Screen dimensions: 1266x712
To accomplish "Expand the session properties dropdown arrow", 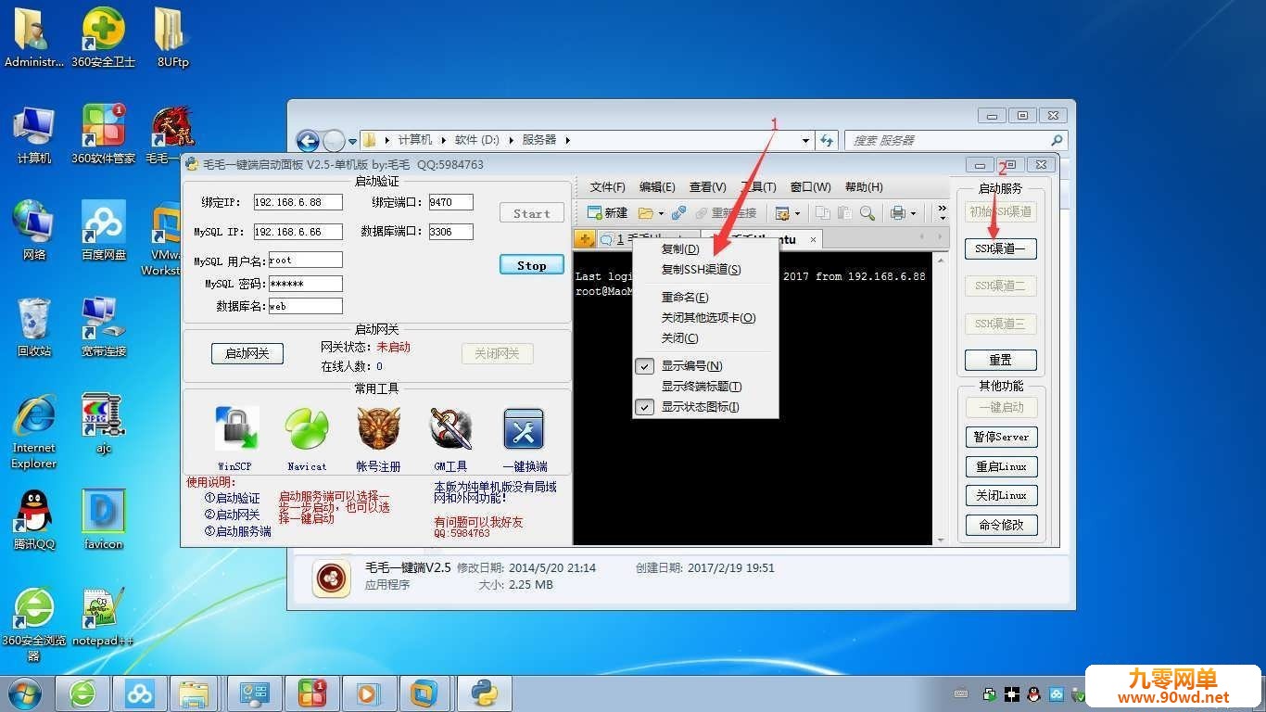I will [797, 213].
